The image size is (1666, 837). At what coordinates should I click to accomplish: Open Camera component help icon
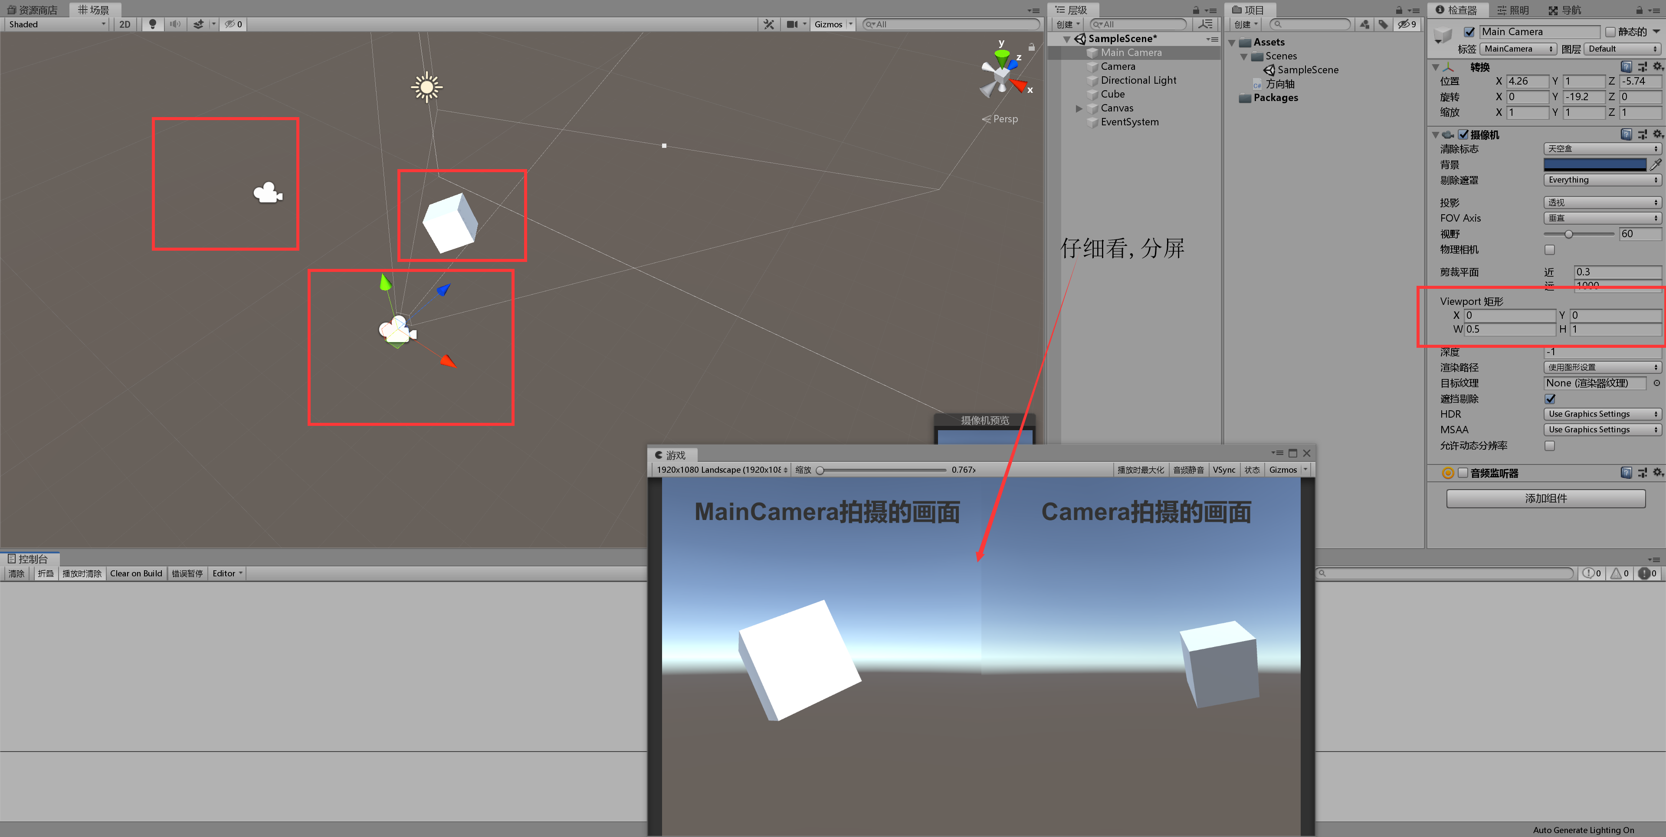(x=1626, y=134)
